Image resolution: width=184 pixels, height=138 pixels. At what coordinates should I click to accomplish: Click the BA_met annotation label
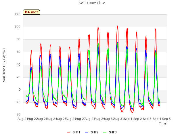click(32, 12)
